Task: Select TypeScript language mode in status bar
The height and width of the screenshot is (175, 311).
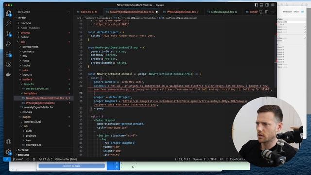Action: coord(236,159)
